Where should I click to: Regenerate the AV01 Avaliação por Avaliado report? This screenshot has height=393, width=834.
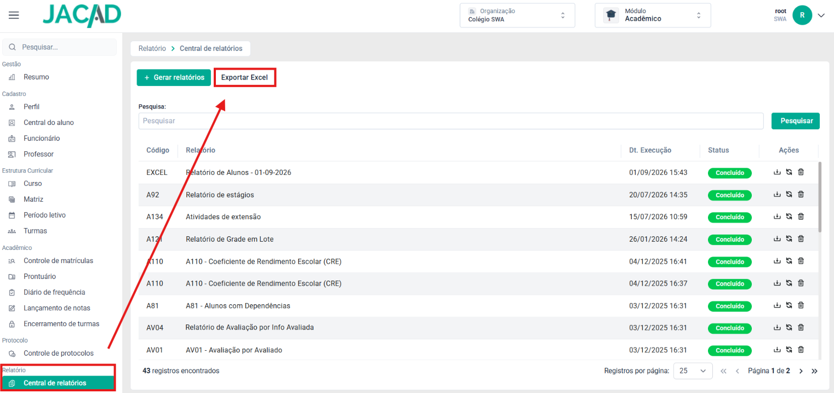click(789, 350)
